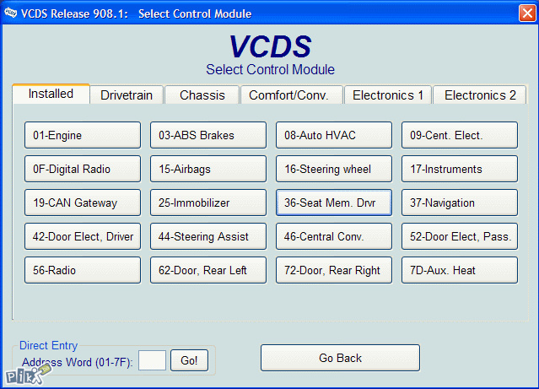Image resolution: width=539 pixels, height=389 pixels.
Task: Switch to the Installed tab
Action: (x=51, y=94)
